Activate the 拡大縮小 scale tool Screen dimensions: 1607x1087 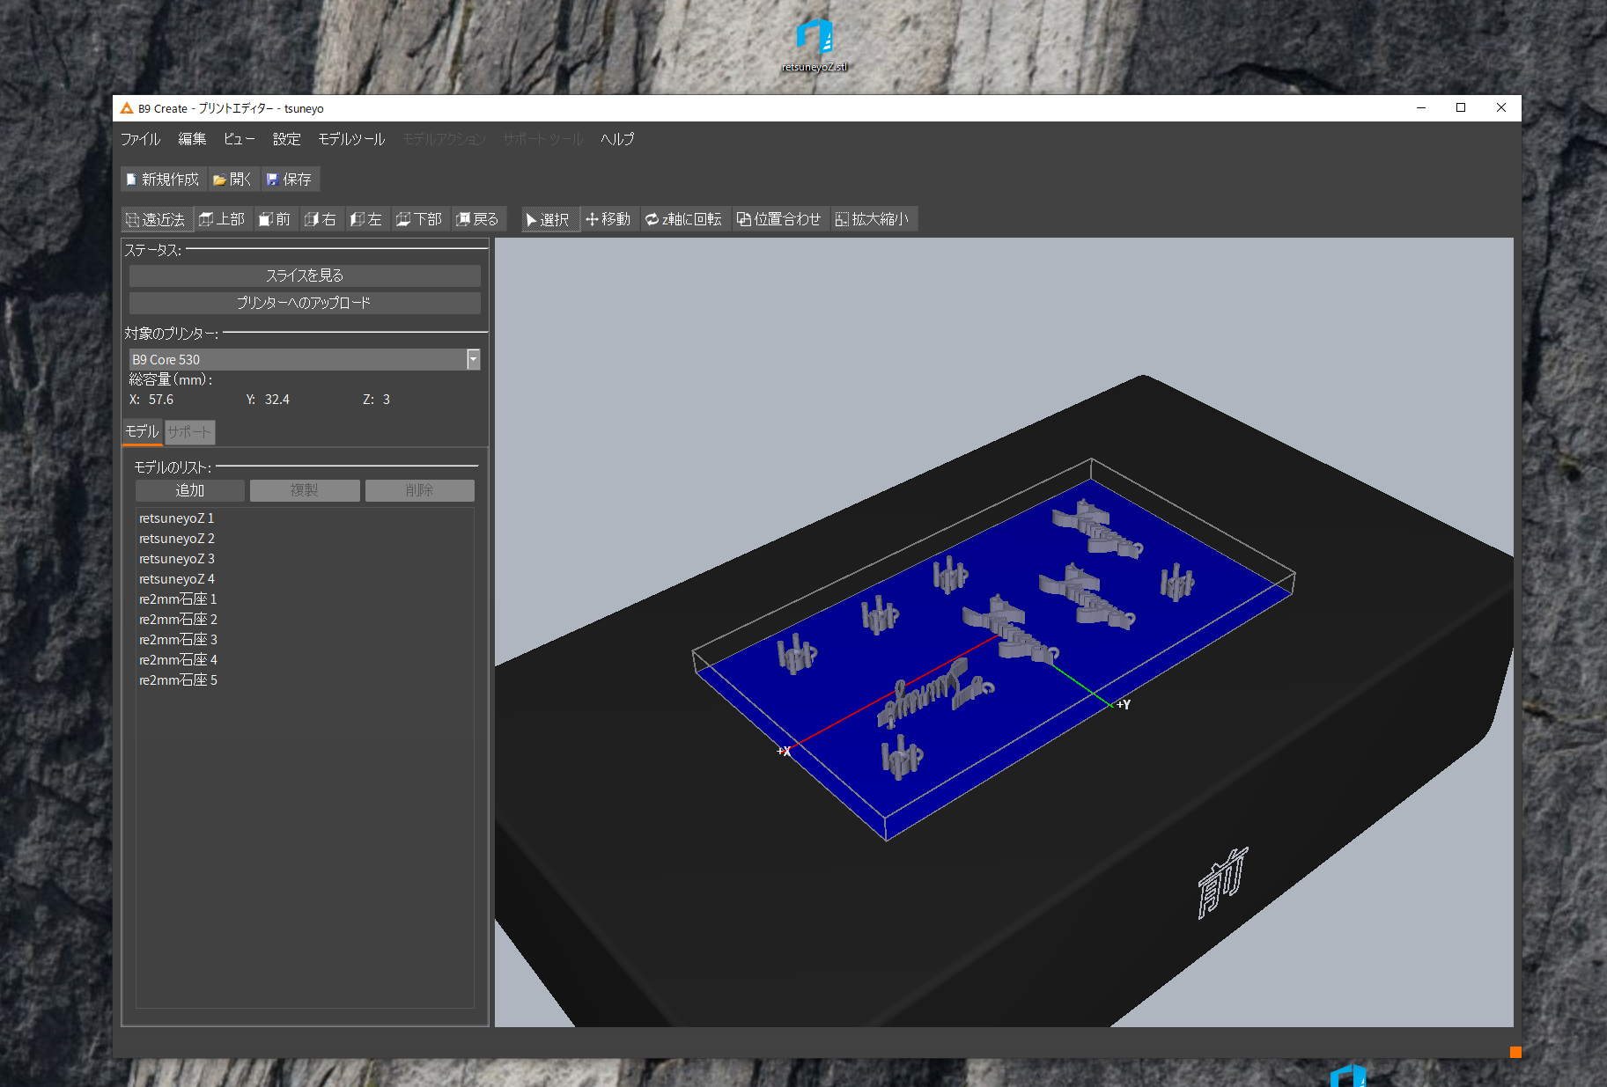coord(874,219)
